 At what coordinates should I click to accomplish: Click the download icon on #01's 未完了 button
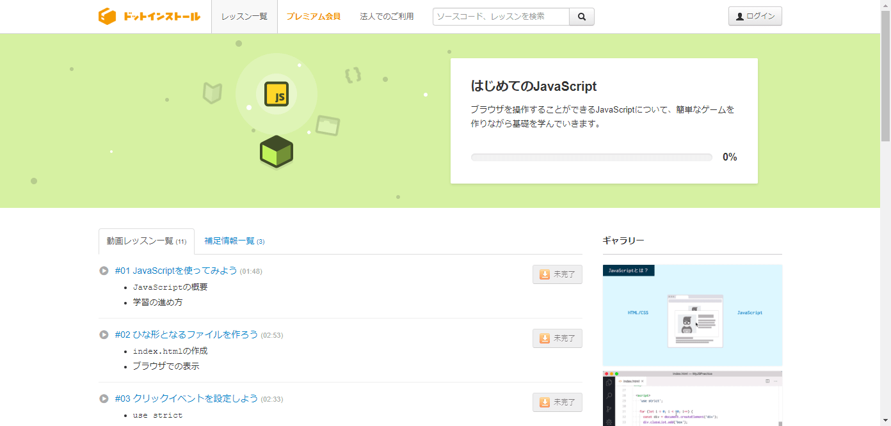[x=545, y=274]
